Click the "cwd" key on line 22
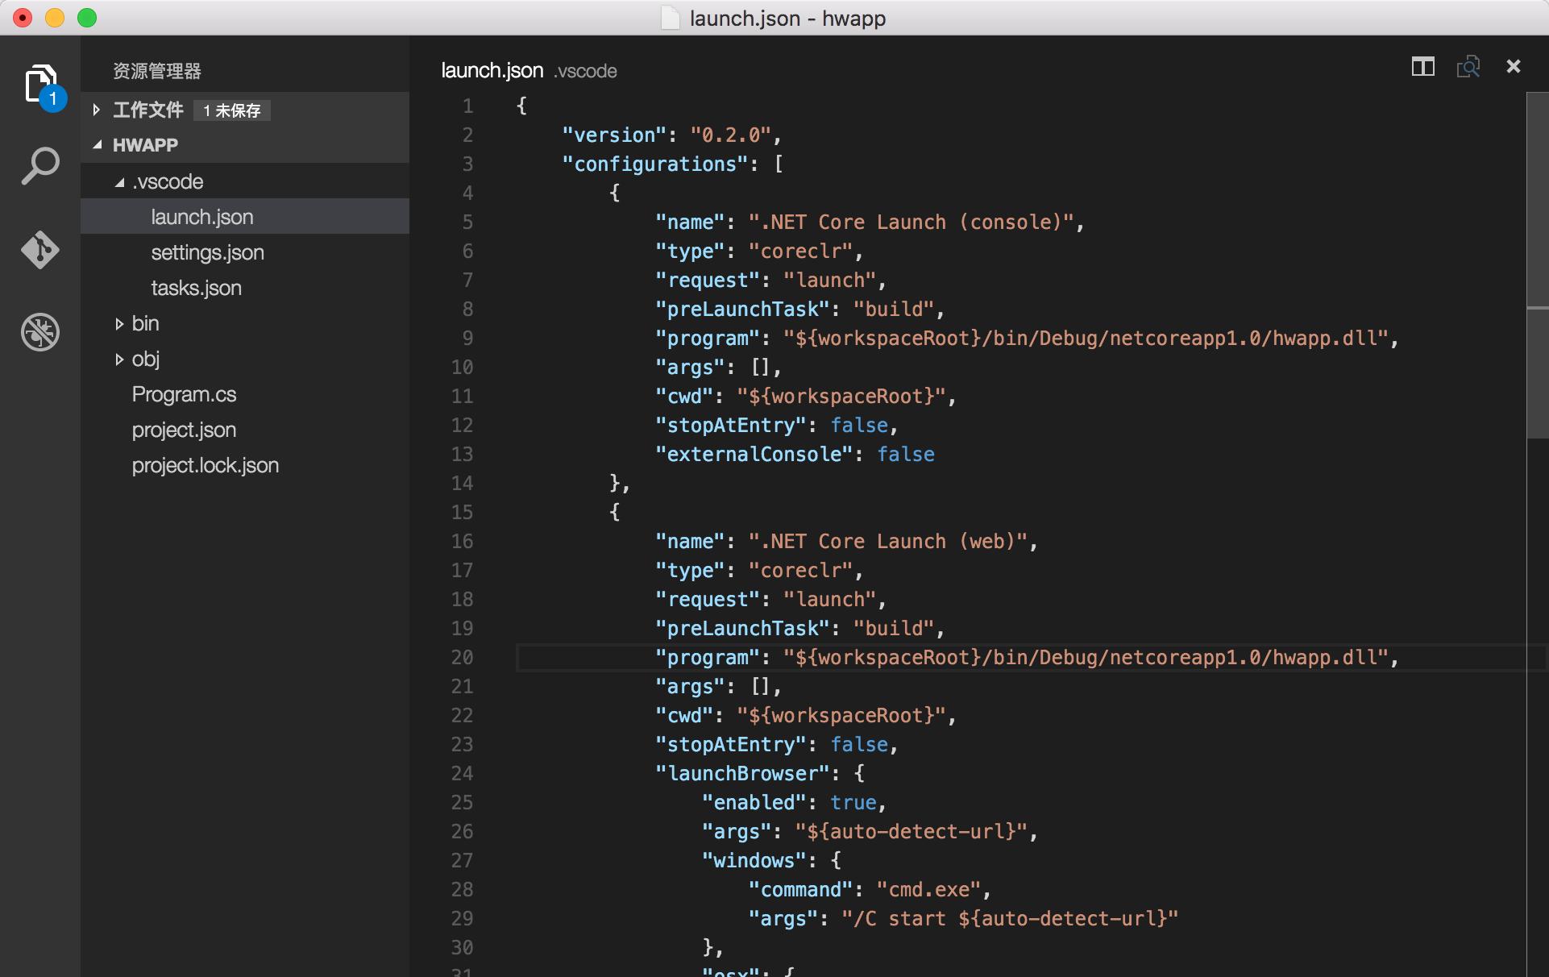This screenshot has width=1549, height=977. pyautogui.click(x=684, y=715)
